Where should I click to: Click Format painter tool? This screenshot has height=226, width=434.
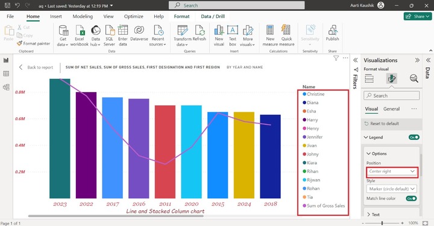coord(34,43)
